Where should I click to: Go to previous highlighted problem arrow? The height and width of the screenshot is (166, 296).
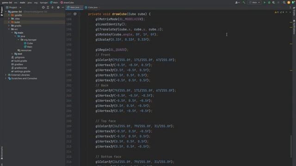287,12
